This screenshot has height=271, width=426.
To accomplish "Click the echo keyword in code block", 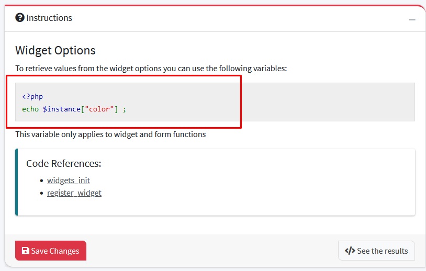I will (30, 109).
